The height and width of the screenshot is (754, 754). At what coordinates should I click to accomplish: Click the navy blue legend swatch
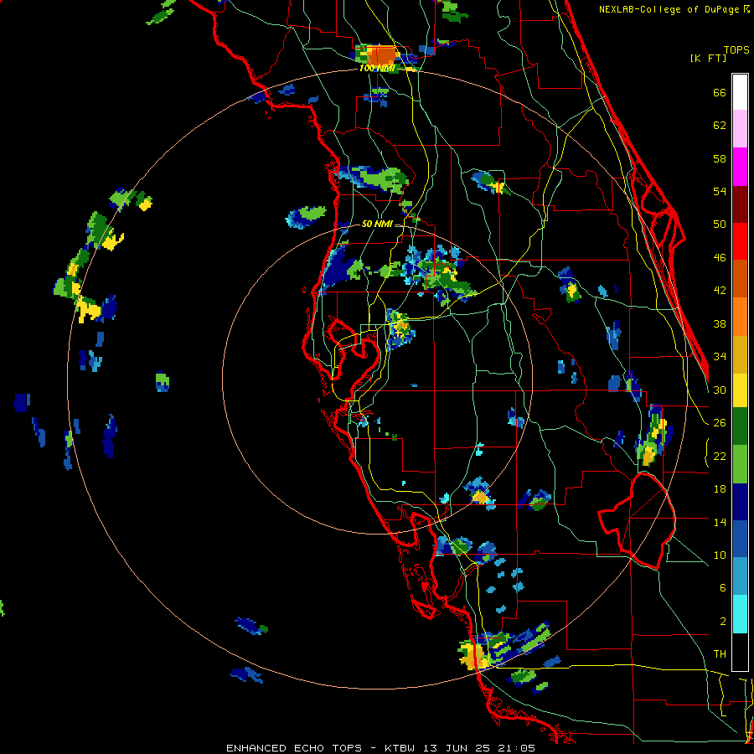[x=740, y=502]
